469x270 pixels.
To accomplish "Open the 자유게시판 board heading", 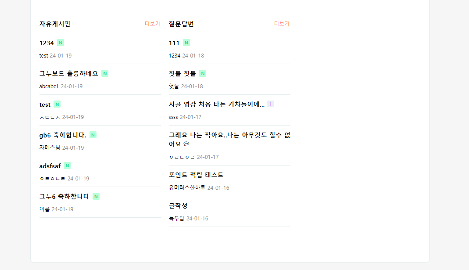I will click(x=55, y=24).
